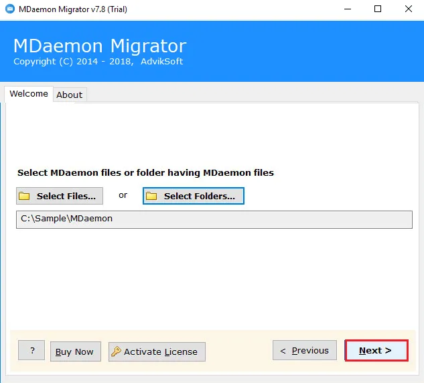Image resolution: width=424 pixels, height=383 pixels.
Task: Go back with the Previous button
Action: click(305, 351)
